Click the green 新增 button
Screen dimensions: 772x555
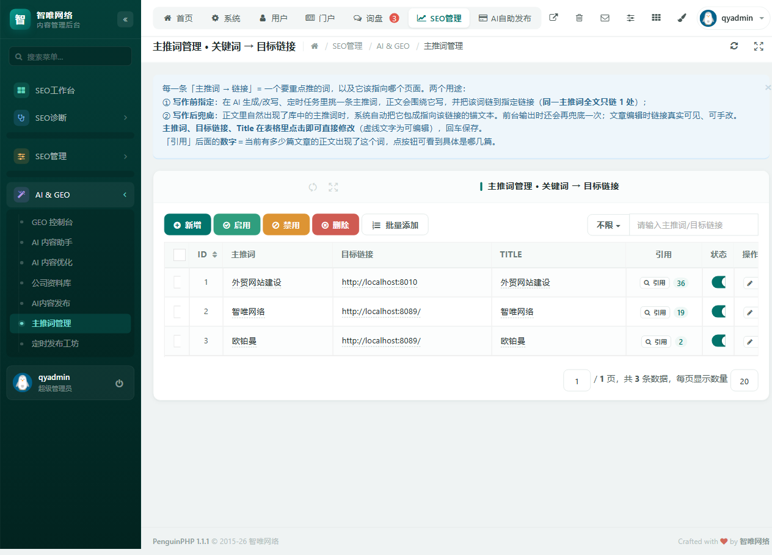[188, 224]
